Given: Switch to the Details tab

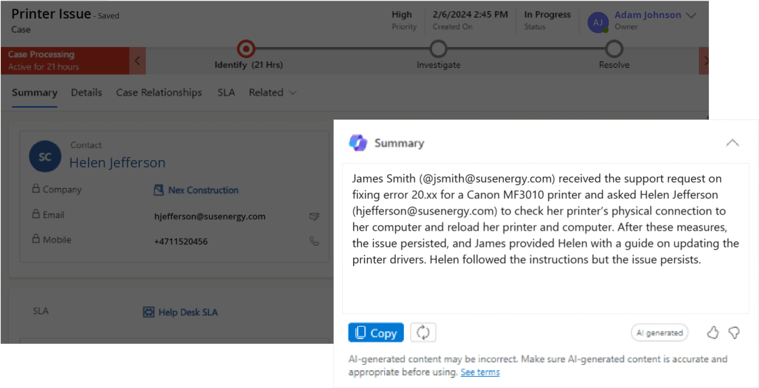Looking at the screenshot, I should pyautogui.click(x=86, y=93).
